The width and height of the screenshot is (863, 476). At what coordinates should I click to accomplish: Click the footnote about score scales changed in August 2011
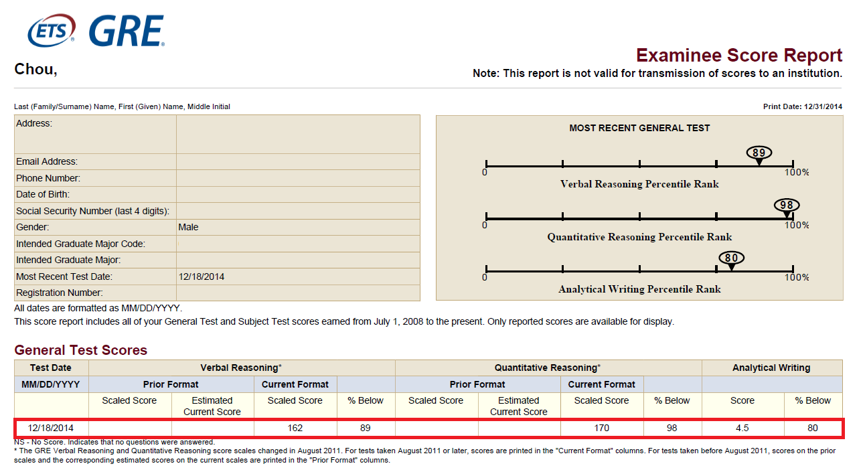pyautogui.click(x=424, y=455)
